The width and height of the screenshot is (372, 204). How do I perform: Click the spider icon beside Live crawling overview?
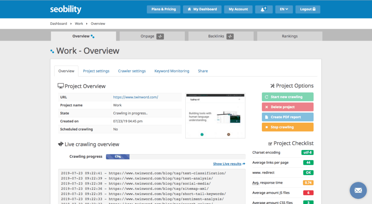click(x=61, y=144)
